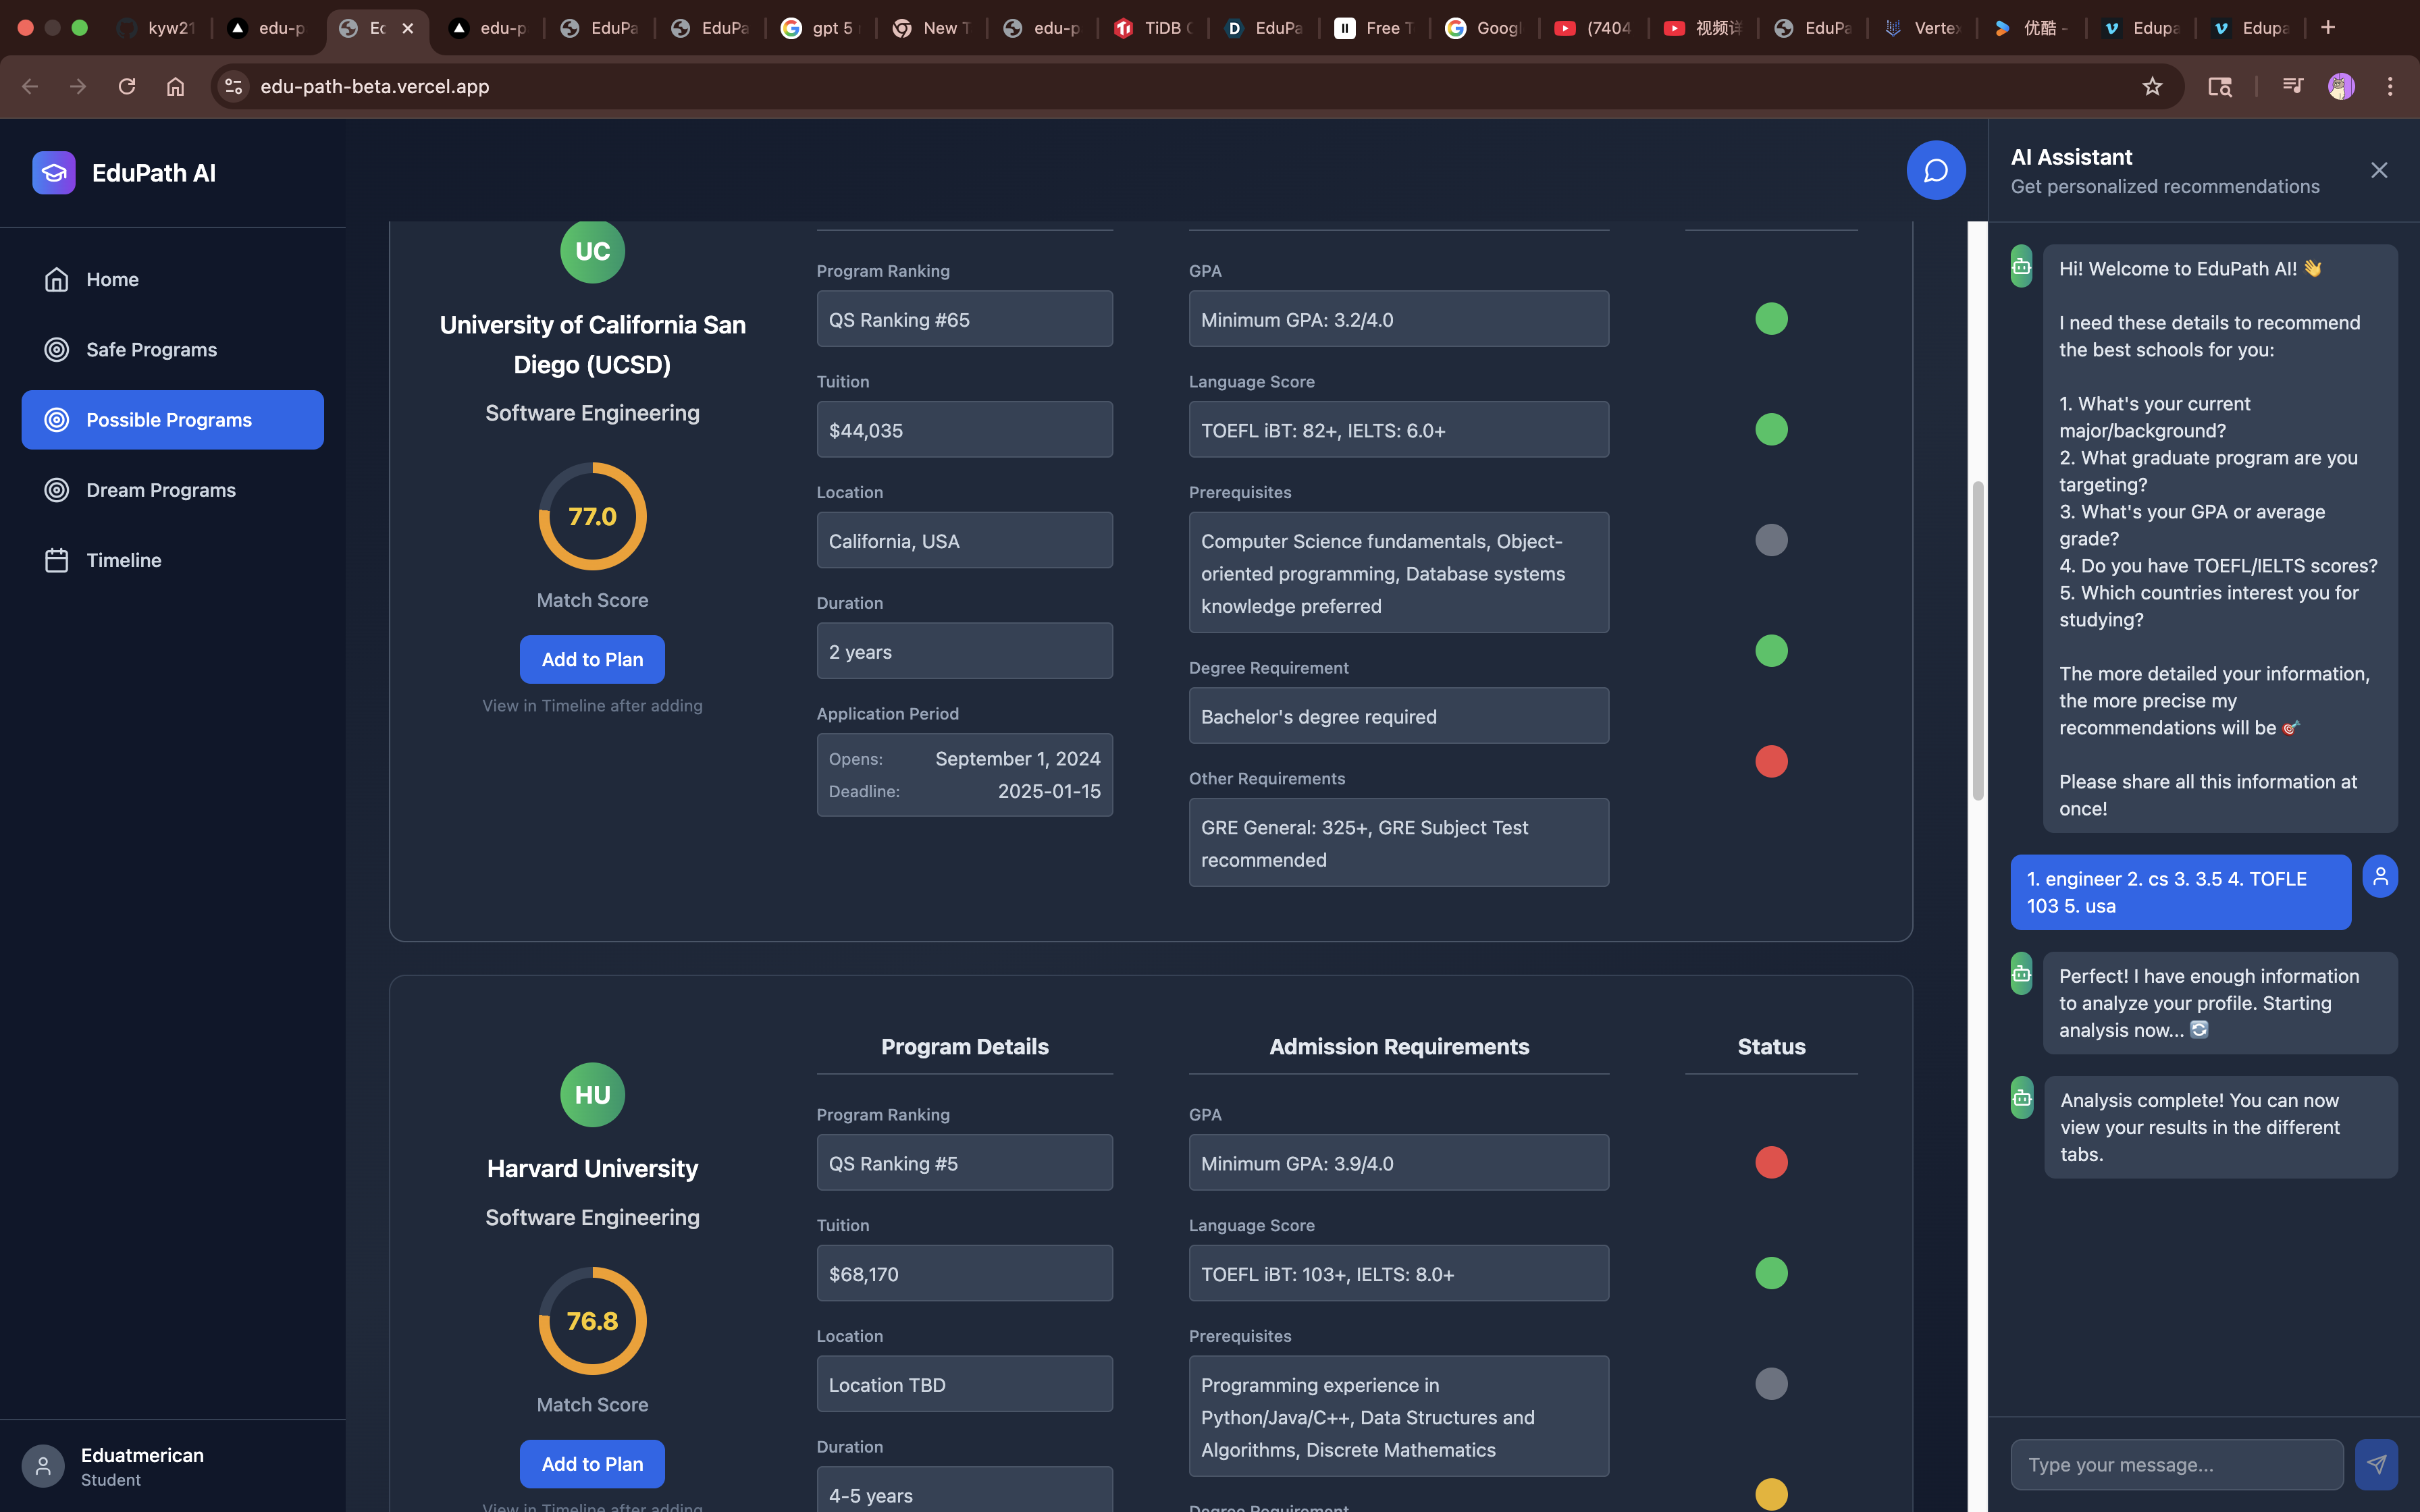Open browser home page icon
Image resolution: width=2420 pixels, height=1512 pixels.
coord(175,87)
